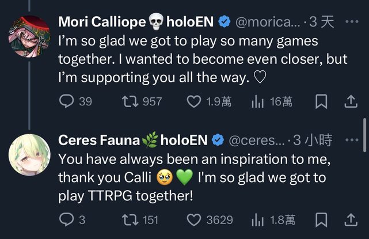Open Mori Calliope's profile picture
Viewport: 369px width, 239px height.
[29, 36]
